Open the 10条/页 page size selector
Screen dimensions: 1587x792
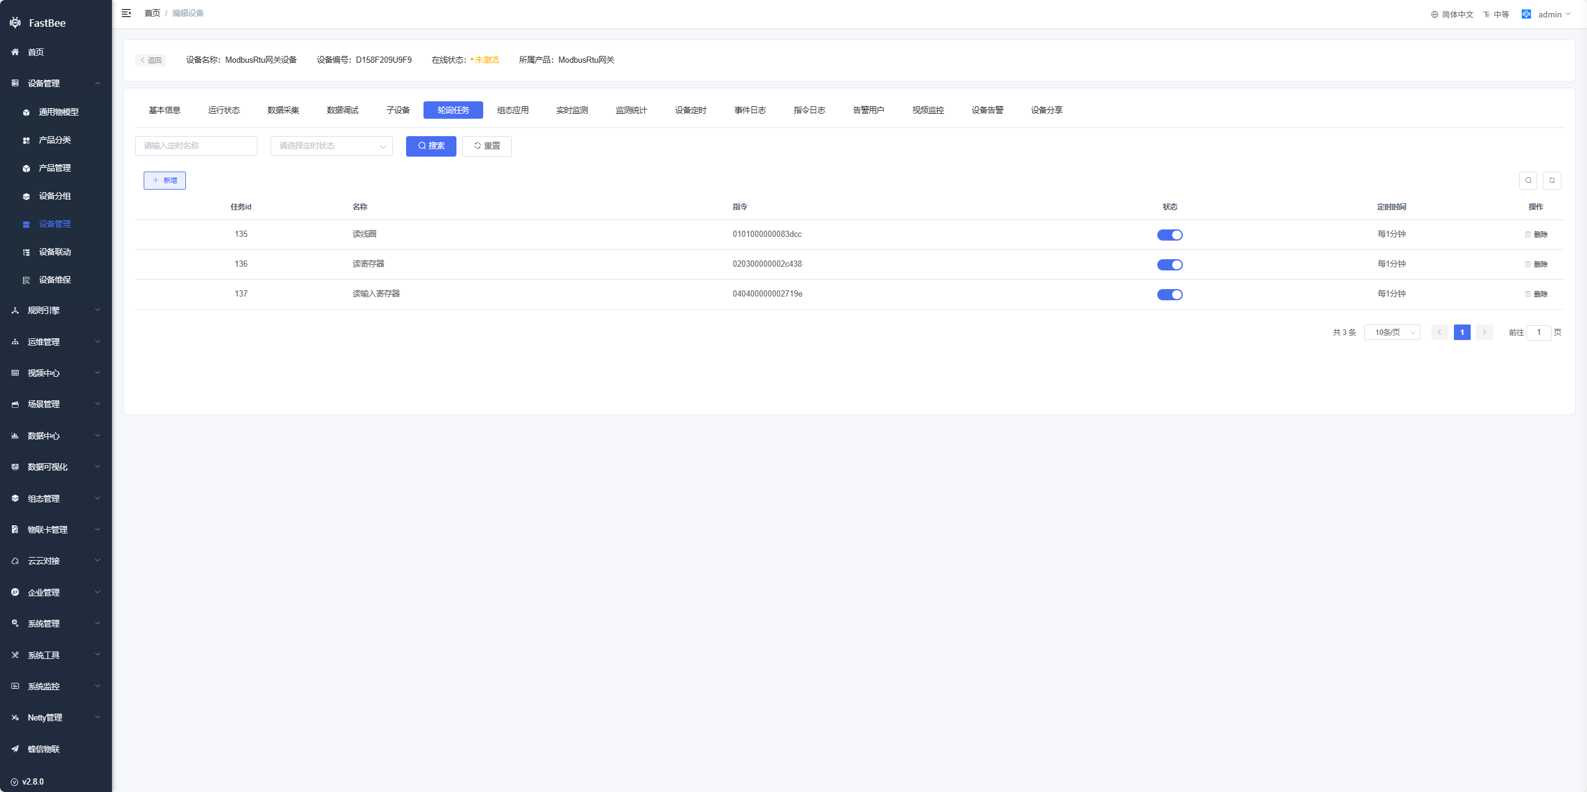click(1392, 333)
